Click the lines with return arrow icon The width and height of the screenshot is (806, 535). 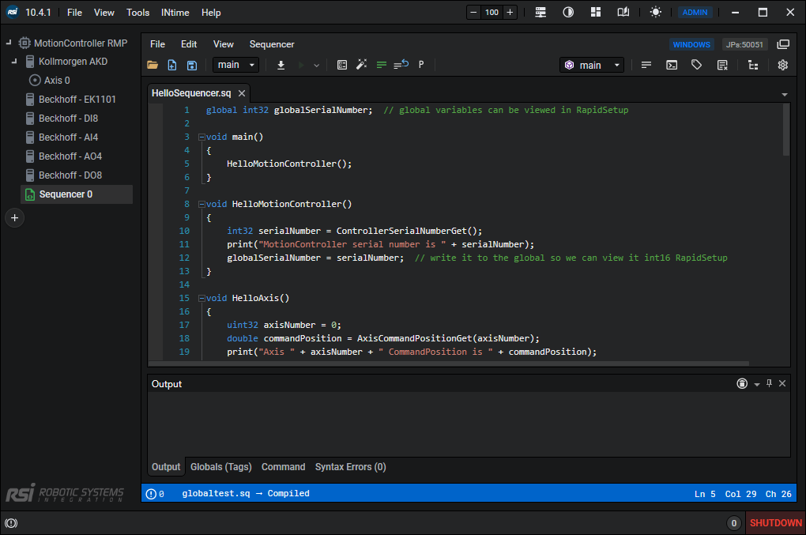tap(401, 64)
